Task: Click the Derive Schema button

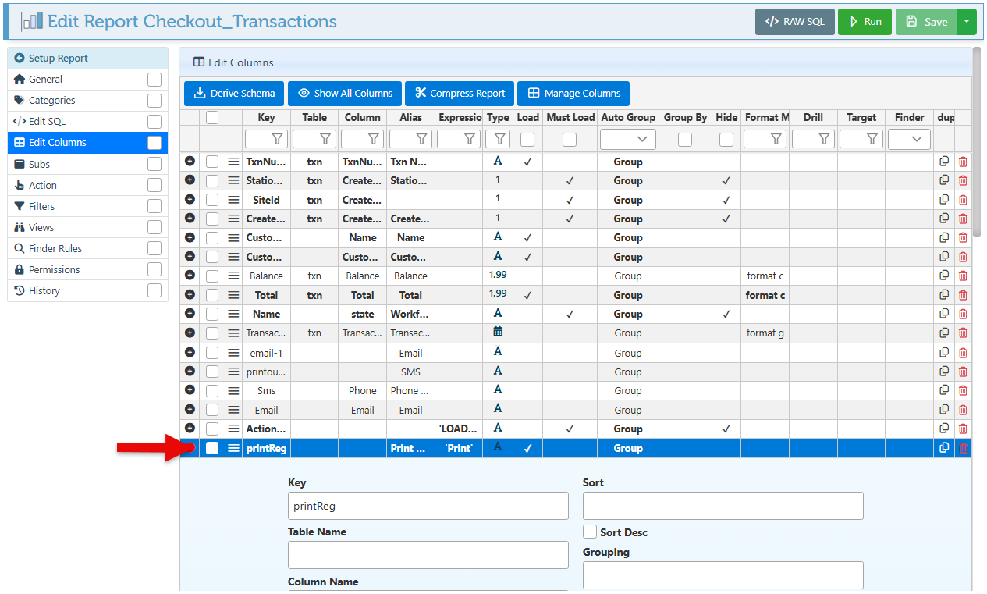Action: (234, 94)
